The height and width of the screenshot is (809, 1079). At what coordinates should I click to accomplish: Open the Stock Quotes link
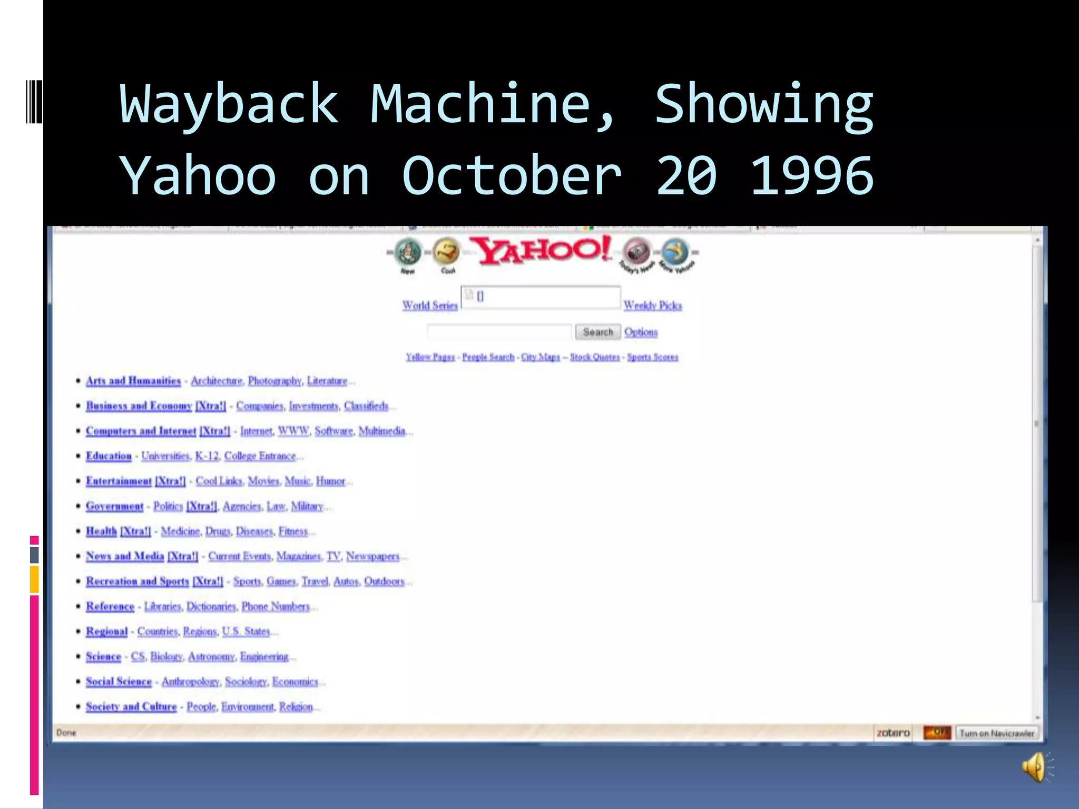pyautogui.click(x=595, y=357)
